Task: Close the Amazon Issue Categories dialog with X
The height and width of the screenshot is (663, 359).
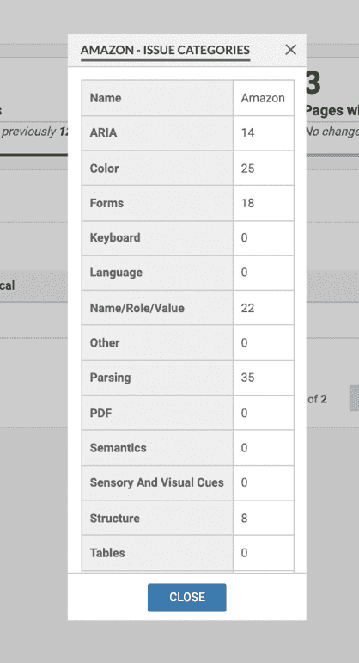Action: pyautogui.click(x=290, y=50)
